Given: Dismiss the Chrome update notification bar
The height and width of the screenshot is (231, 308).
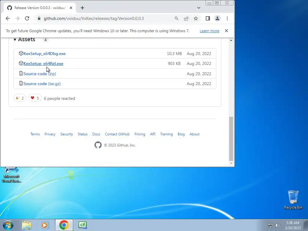Looking at the screenshot, I should coord(226,31).
